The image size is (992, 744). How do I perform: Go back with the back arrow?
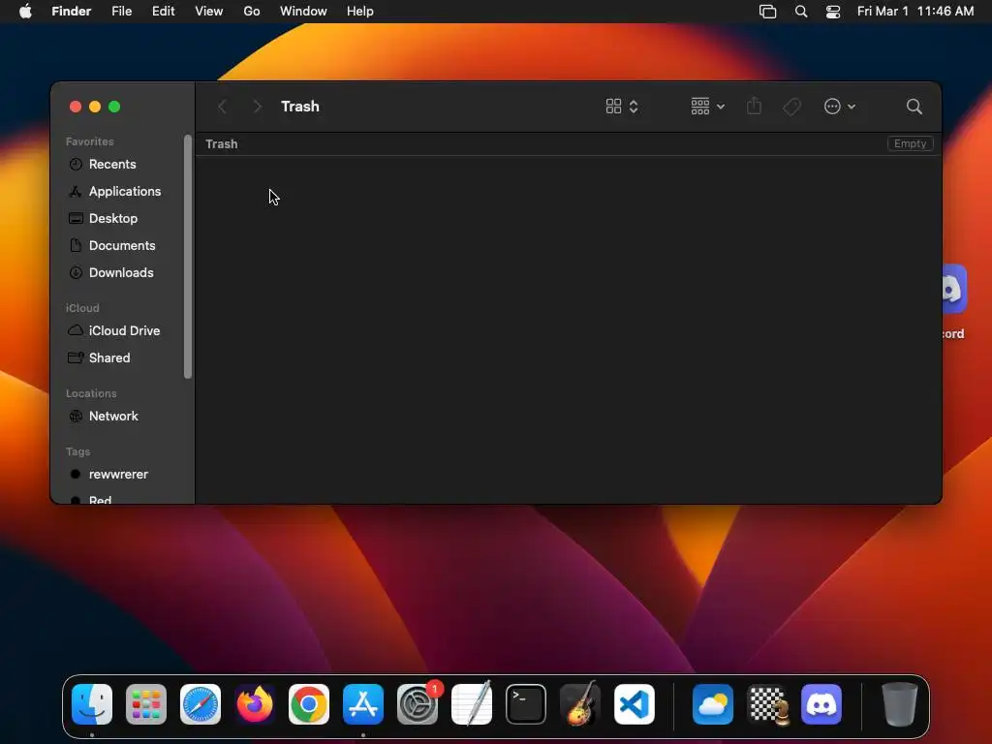click(x=222, y=107)
